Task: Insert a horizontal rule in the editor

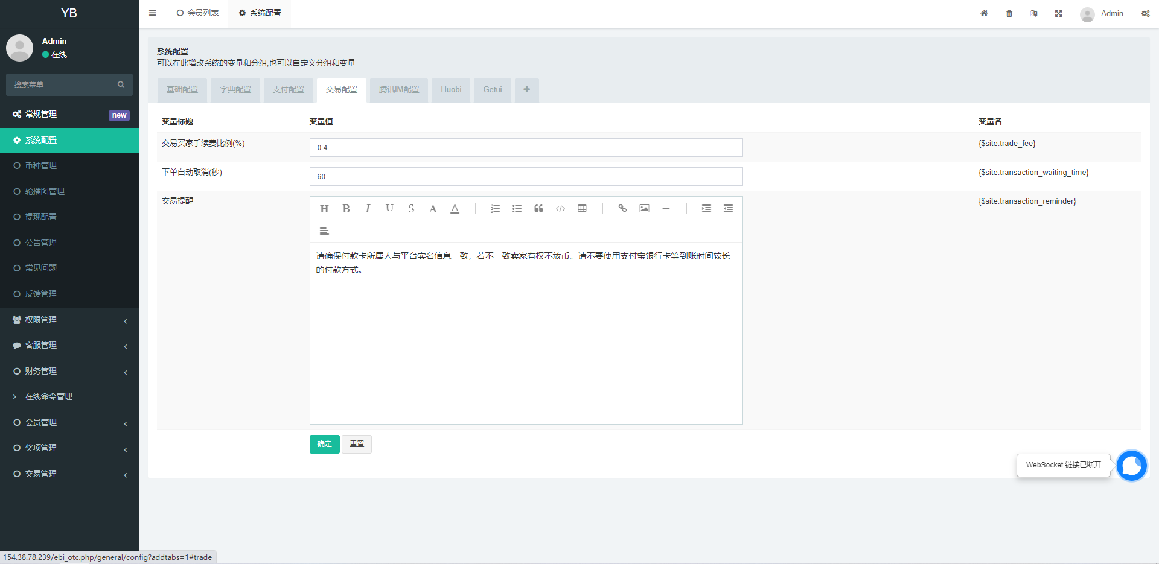Action: tap(666, 209)
